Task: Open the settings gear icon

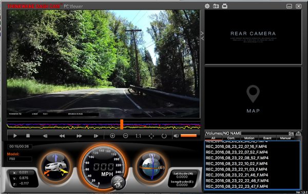Action: pos(207,6)
